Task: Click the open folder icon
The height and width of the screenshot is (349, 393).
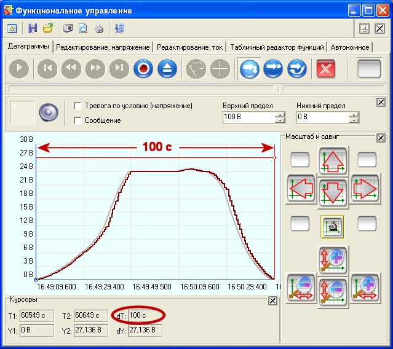Action: 46,28
